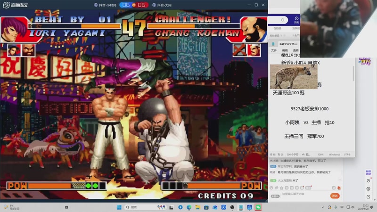Open Notepad 查看 menu
377x212 pixels.
click(x=296, y=50)
